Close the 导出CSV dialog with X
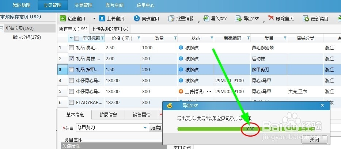 (x=322, y=106)
